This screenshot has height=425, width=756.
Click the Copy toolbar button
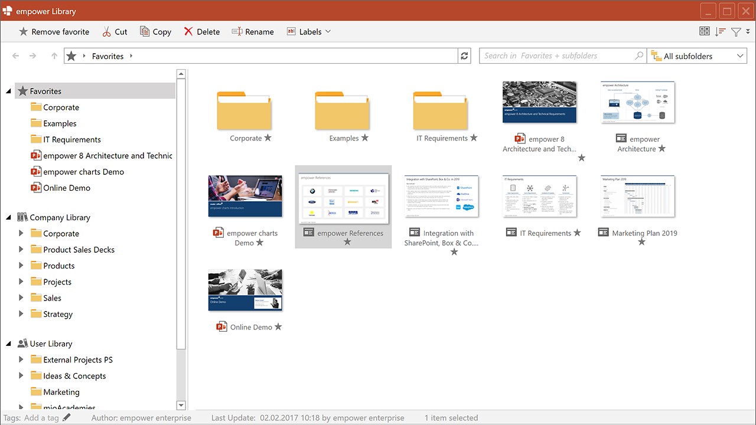point(155,32)
